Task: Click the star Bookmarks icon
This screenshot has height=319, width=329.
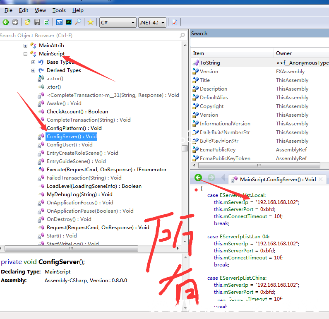Action: point(90,22)
